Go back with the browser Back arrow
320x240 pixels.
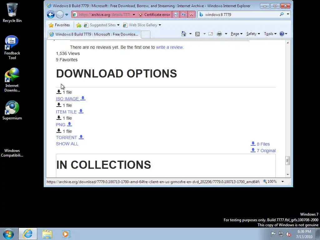coord(51,14)
